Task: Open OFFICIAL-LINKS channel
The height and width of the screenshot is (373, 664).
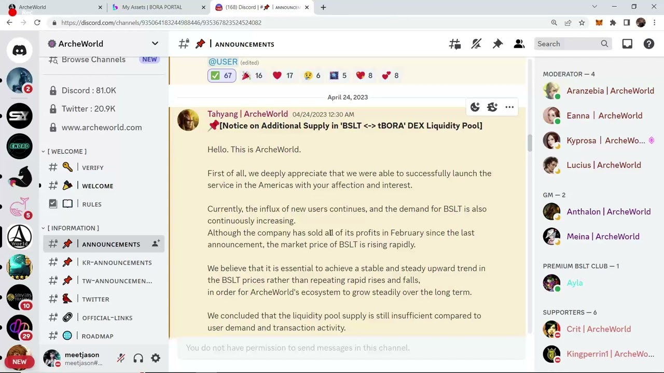Action: coord(104,318)
